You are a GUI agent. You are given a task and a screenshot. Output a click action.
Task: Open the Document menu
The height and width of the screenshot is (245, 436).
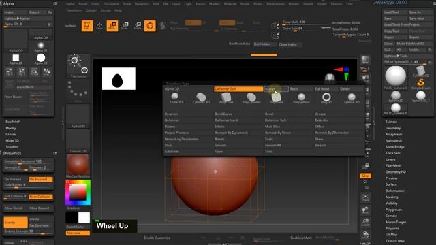tap(111, 4)
